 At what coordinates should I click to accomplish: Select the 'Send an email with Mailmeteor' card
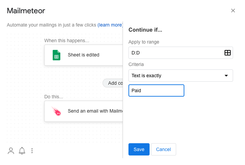[x=83, y=111]
